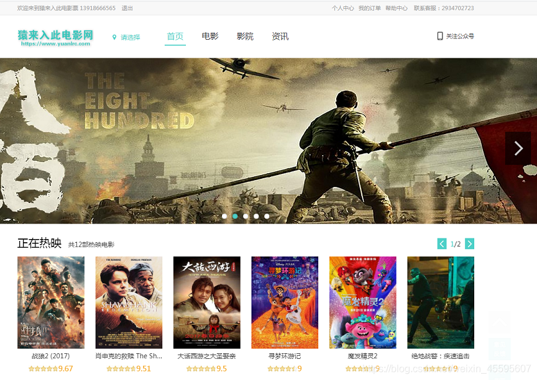Open the Shawshank Redemption poster thumbnail
Screen dimensions: 537x380
pos(129,302)
